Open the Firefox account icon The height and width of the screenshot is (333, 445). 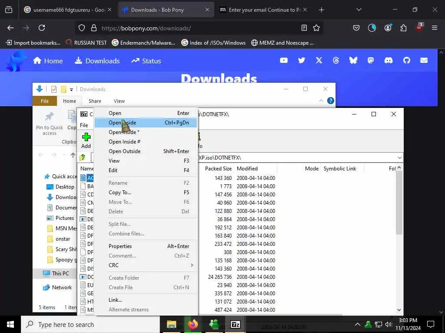(x=388, y=28)
